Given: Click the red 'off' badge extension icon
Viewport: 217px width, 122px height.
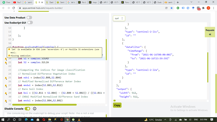Looking at the screenshot, I should (198, 8).
